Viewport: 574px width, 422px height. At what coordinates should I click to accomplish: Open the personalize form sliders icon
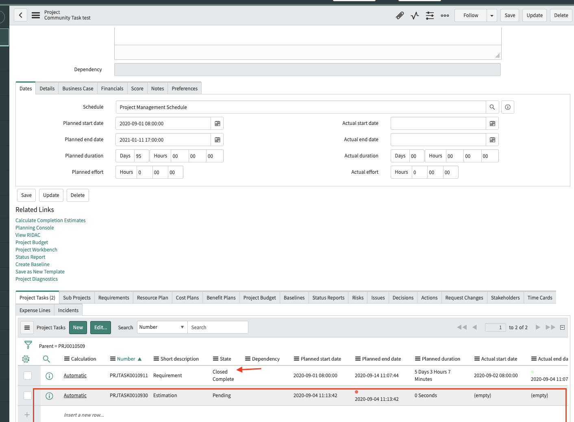point(430,15)
